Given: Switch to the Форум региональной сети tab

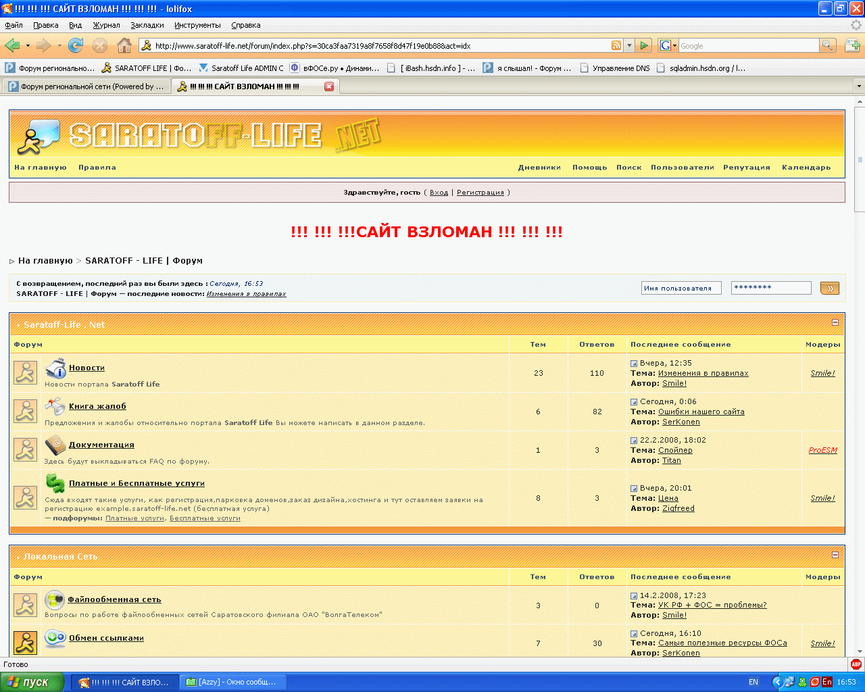Looking at the screenshot, I should (86, 86).
